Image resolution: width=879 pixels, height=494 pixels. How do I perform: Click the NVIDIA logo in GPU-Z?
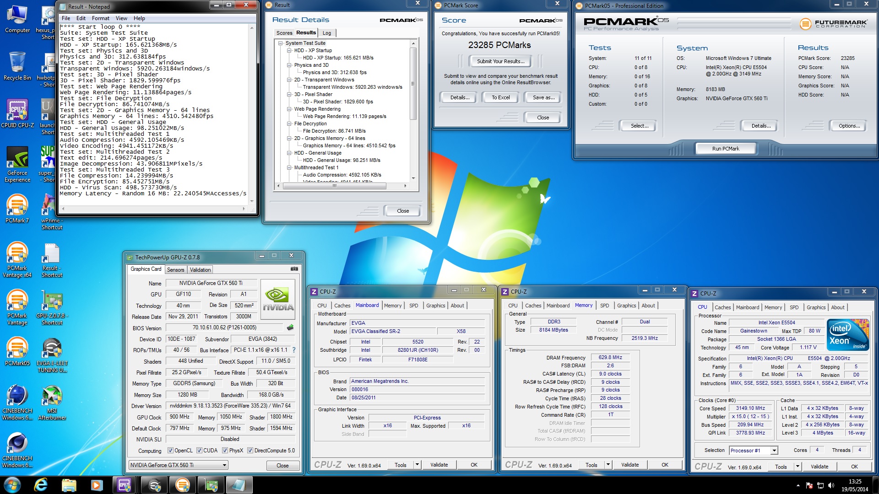[x=278, y=299]
